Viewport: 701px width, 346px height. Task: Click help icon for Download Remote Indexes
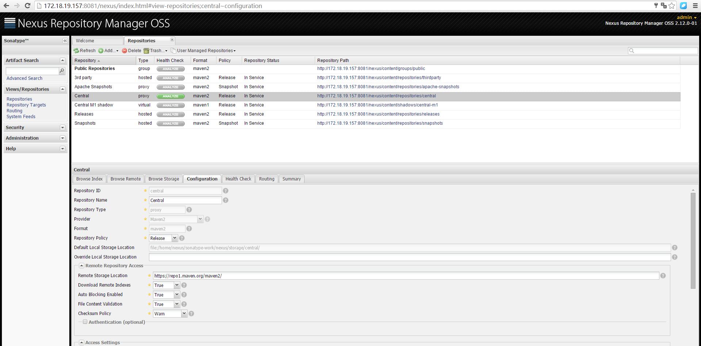tap(184, 285)
